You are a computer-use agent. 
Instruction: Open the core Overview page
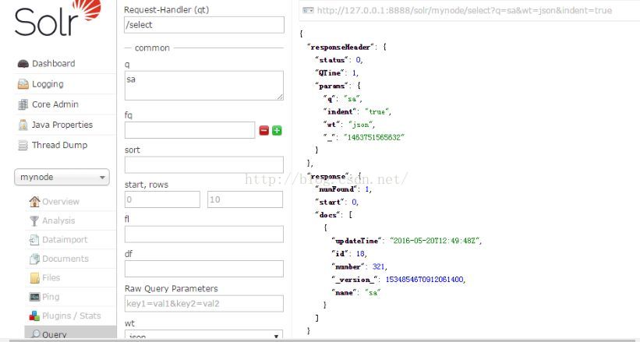click(x=60, y=202)
